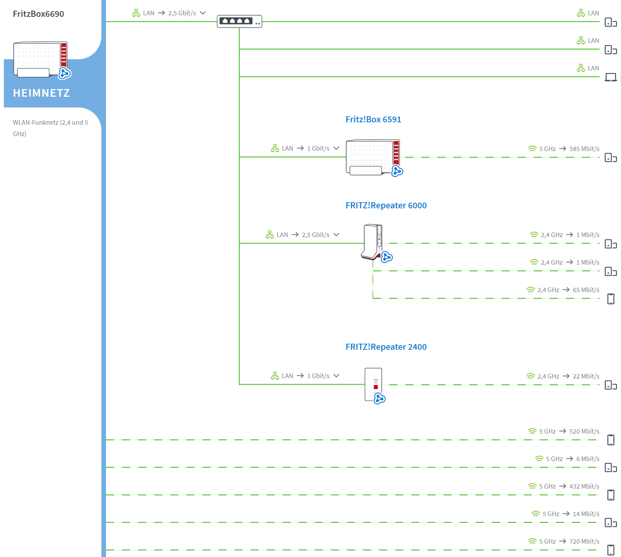
Task: Open the Fritz!Box 6591 device link
Action: pos(373,119)
